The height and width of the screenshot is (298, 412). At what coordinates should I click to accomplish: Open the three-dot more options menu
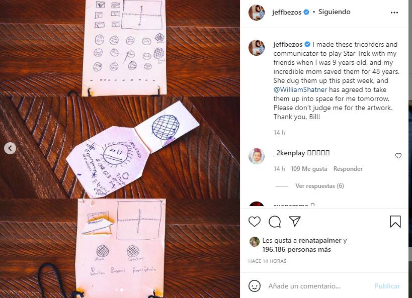click(394, 13)
